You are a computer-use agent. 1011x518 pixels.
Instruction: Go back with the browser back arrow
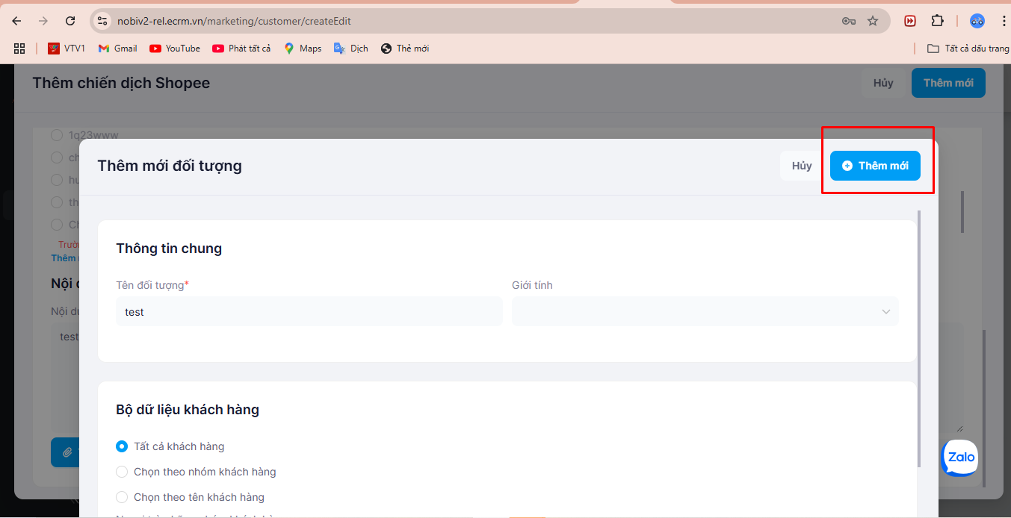coord(16,21)
